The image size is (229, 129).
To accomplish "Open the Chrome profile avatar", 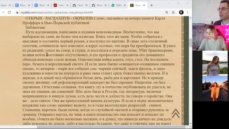I will 181,13.
